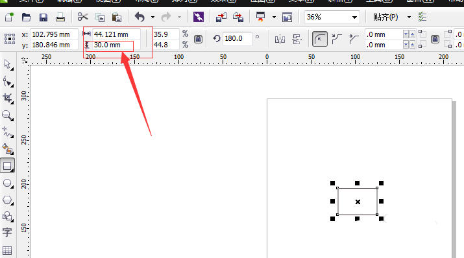This screenshot has width=464, height=258.
Task: Open the Welcome screen icon
Action: (287, 18)
